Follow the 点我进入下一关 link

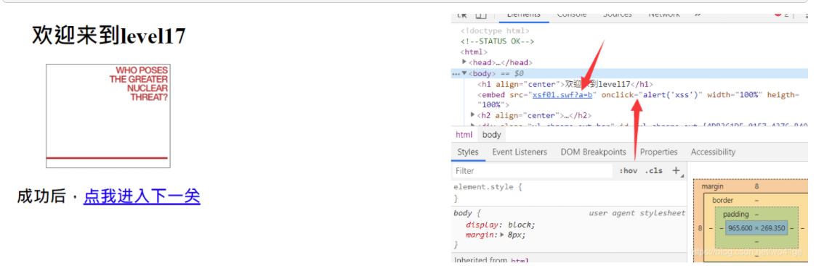coord(142,196)
